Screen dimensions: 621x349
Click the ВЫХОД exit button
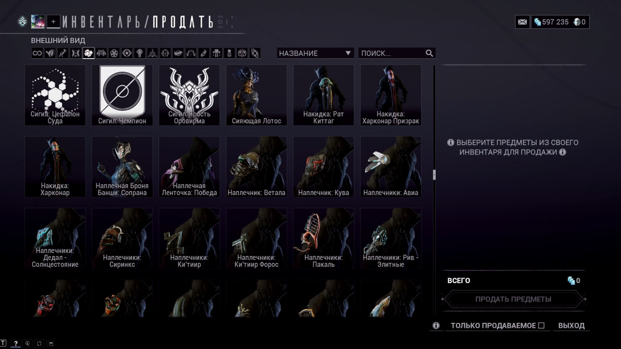click(x=572, y=326)
